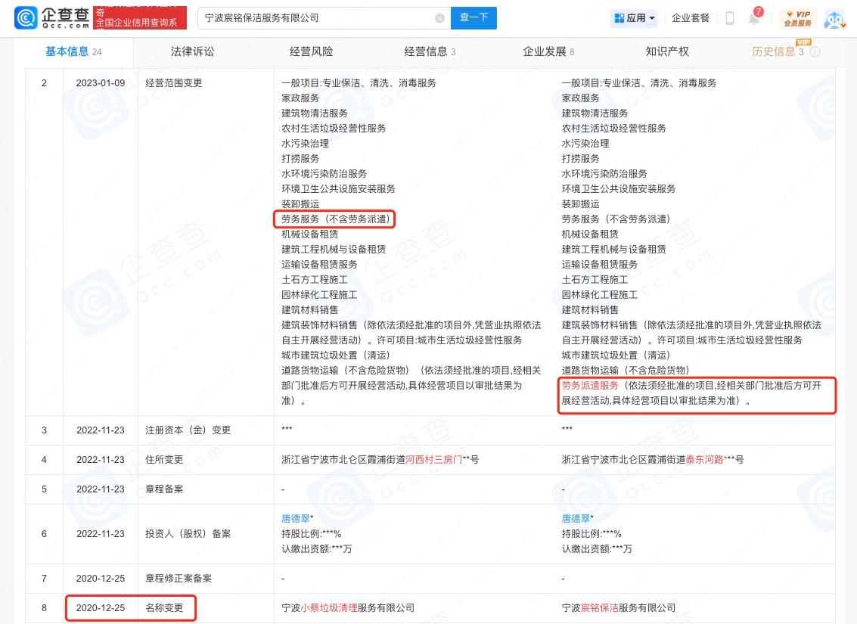The width and height of the screenshot is (857, 624).
Task: Click the highlighted 劳务派遣服务 text
Action: coord(590,386)
